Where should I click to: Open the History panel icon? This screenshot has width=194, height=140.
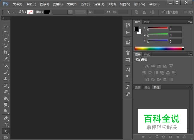click(x=128, y=26)
